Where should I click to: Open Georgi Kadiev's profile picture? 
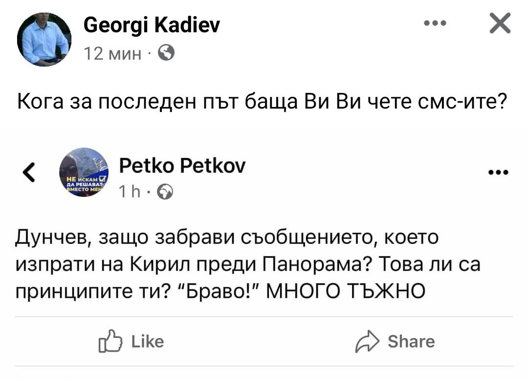(x=44, y=39)
